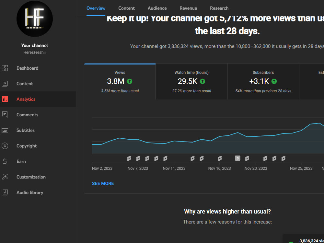Click the green up arrow beside 29.5K watch time
This screenshot has height=243, width=324.
click(202, 81)
